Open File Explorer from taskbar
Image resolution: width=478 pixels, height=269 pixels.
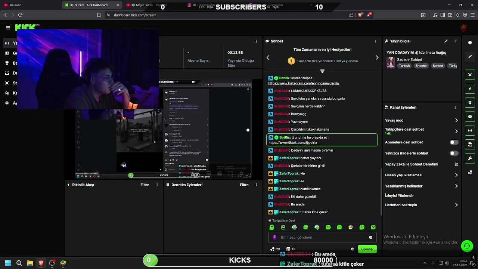click(x=30, y=263)
